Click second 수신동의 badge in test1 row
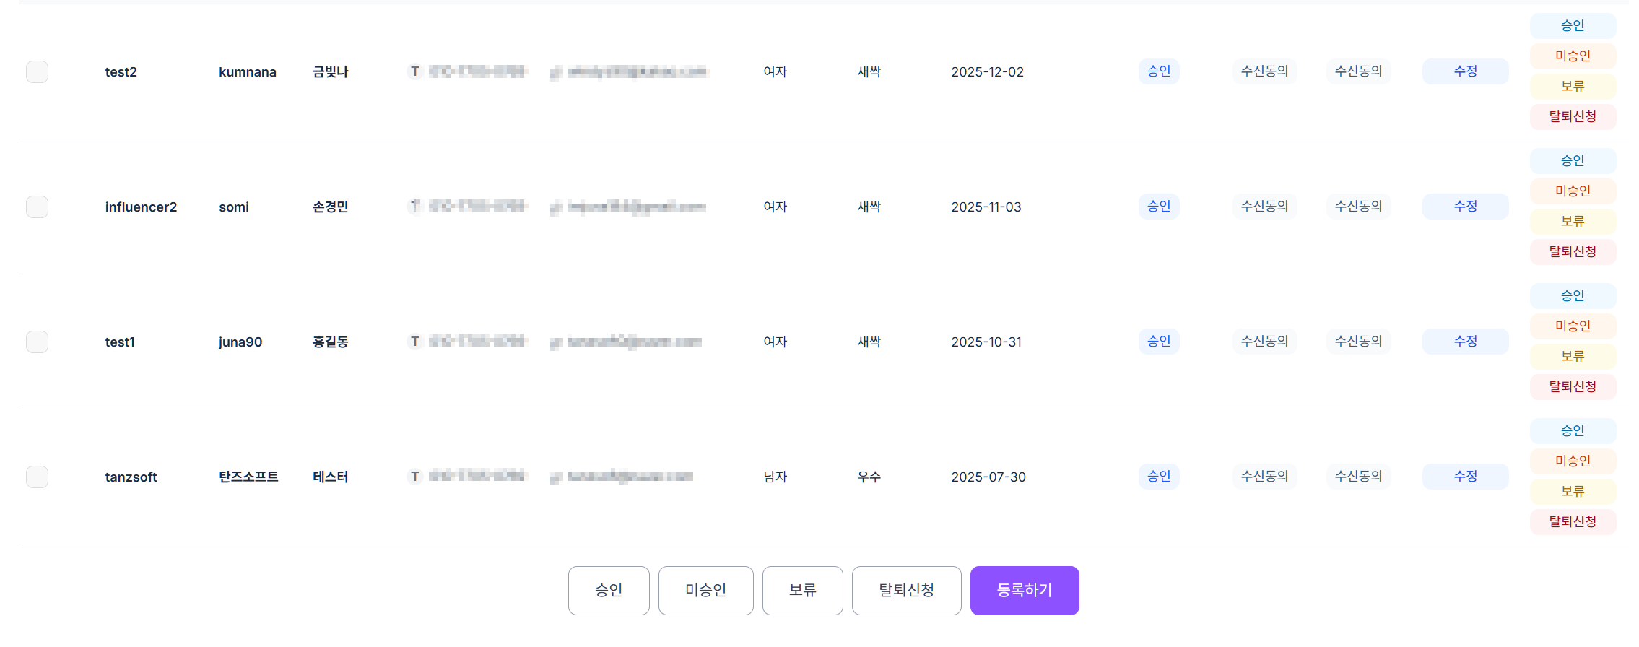 [1358, 342]
